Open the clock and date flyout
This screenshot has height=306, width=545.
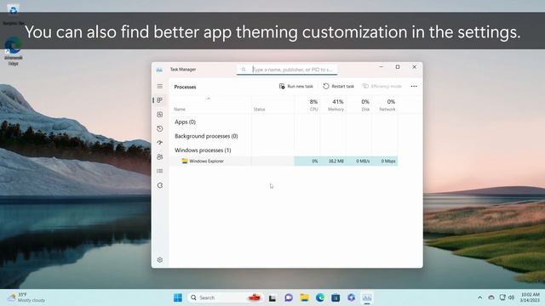(x=530, y=297)
